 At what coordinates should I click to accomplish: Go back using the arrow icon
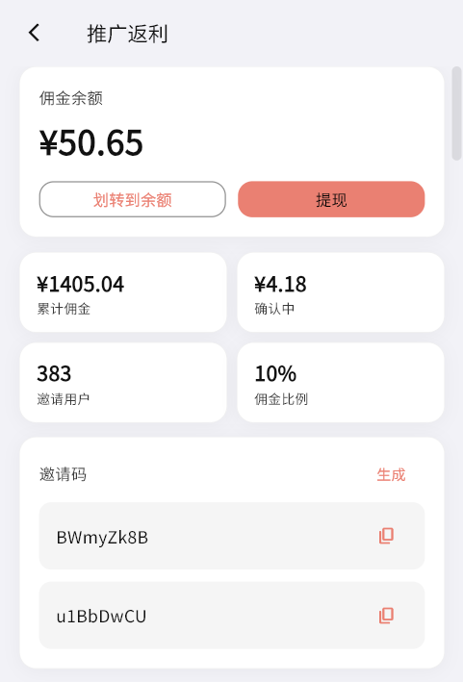tap(34, 33)
